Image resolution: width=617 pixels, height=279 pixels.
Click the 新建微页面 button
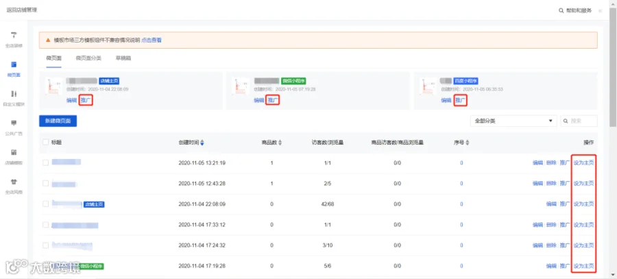[58, 121]
